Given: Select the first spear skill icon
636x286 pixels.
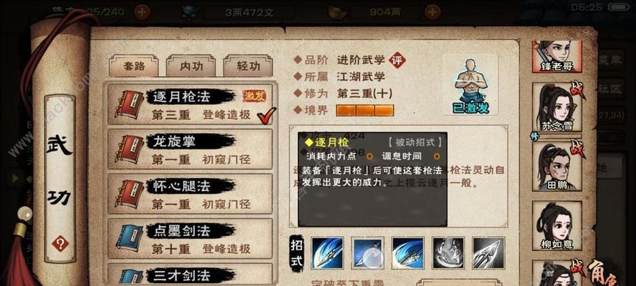Looking at the screenshot, I should (327, 253).
